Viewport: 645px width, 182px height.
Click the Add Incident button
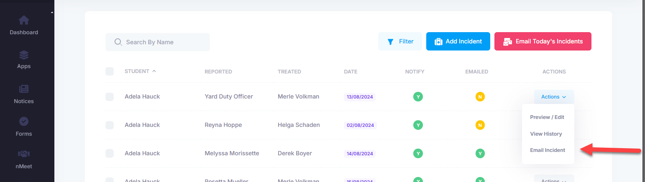[x=458, y=41]
